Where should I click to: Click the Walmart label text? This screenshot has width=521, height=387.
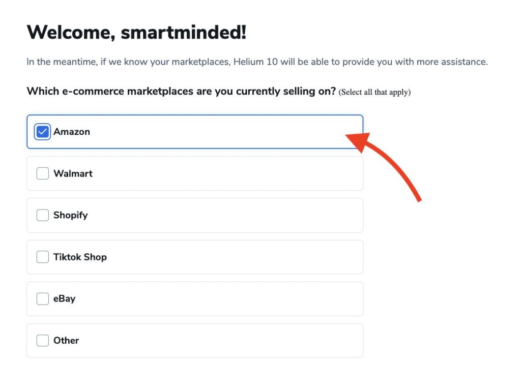(73, 173)
